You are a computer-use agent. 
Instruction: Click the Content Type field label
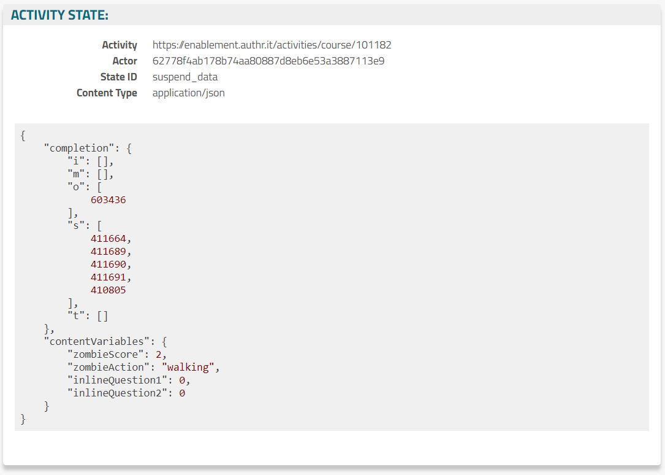pos(107,93)
